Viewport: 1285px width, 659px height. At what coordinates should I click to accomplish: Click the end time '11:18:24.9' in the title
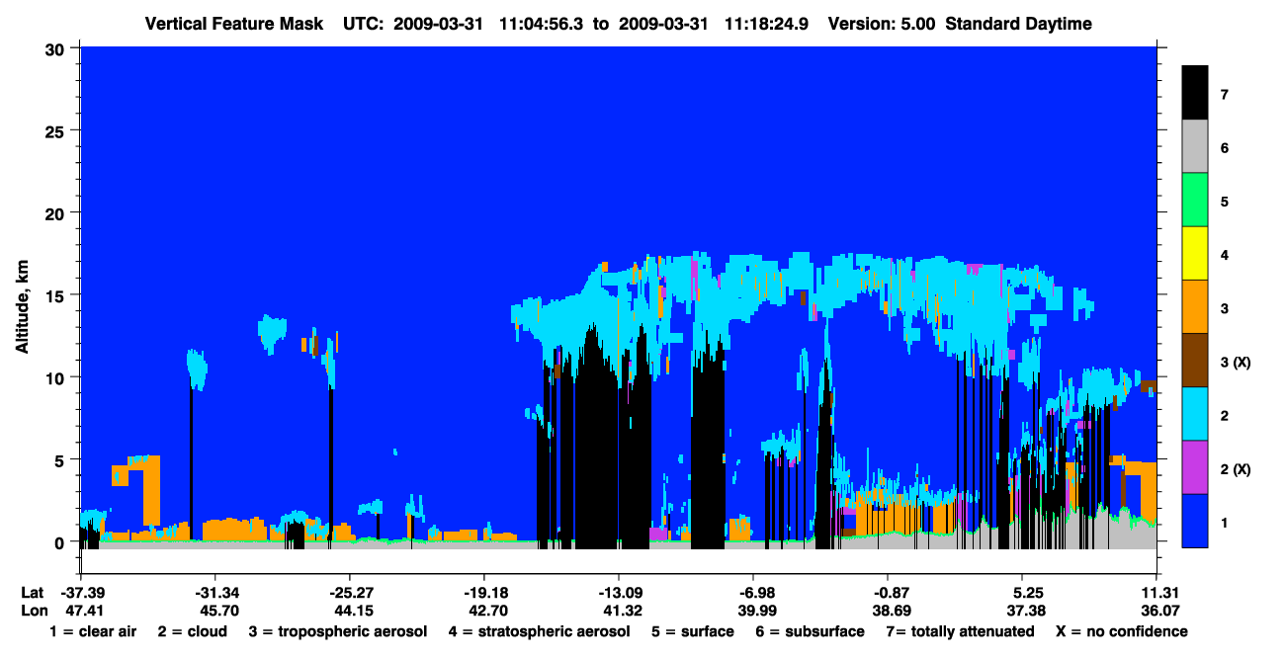click(x=766, y=24)
